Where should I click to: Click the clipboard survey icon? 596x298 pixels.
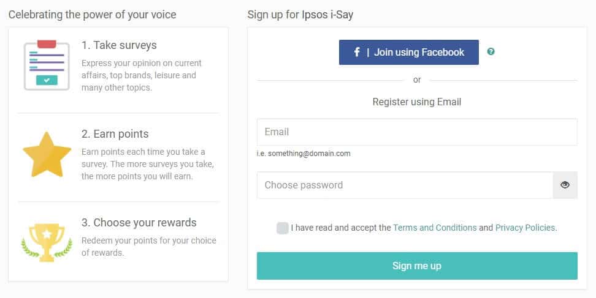(x=47, y=65)
